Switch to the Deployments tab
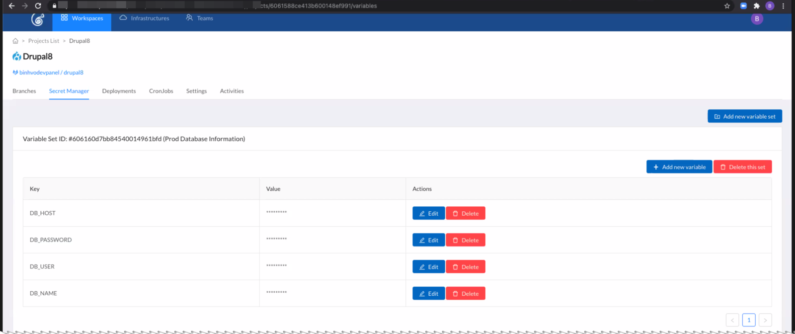Viewport: 795px width, 334px height. tap(119, 91)
